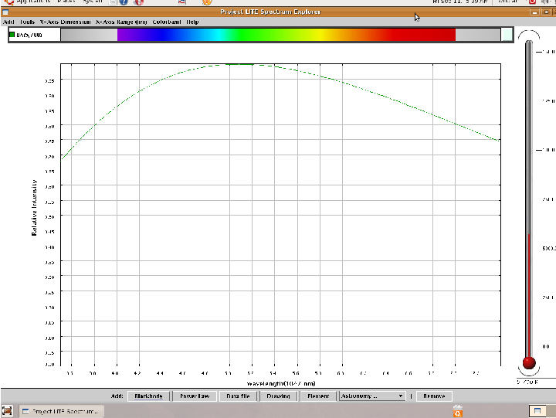Click the thermometer temperature tube
Screen dimensions: 556x418
pos(529,193)
